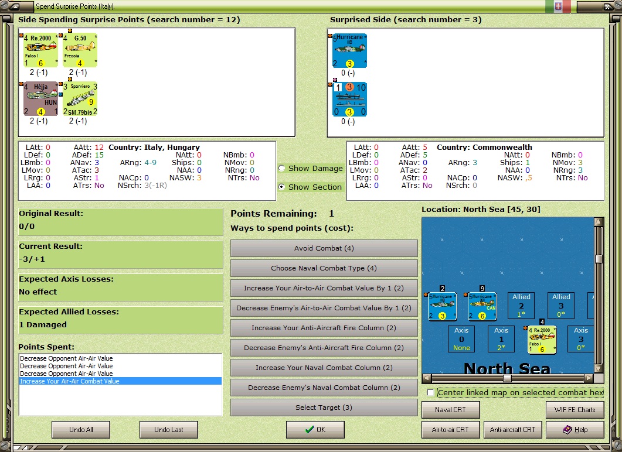Check Center linked map on selected combat hex
Image resolution: width=622 pixels, height=452 pixels.
[x=431, y=393]
